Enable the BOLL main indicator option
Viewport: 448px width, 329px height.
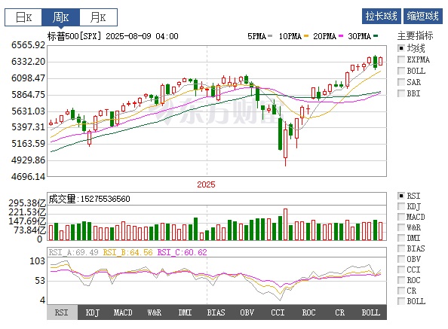(401, 71)
